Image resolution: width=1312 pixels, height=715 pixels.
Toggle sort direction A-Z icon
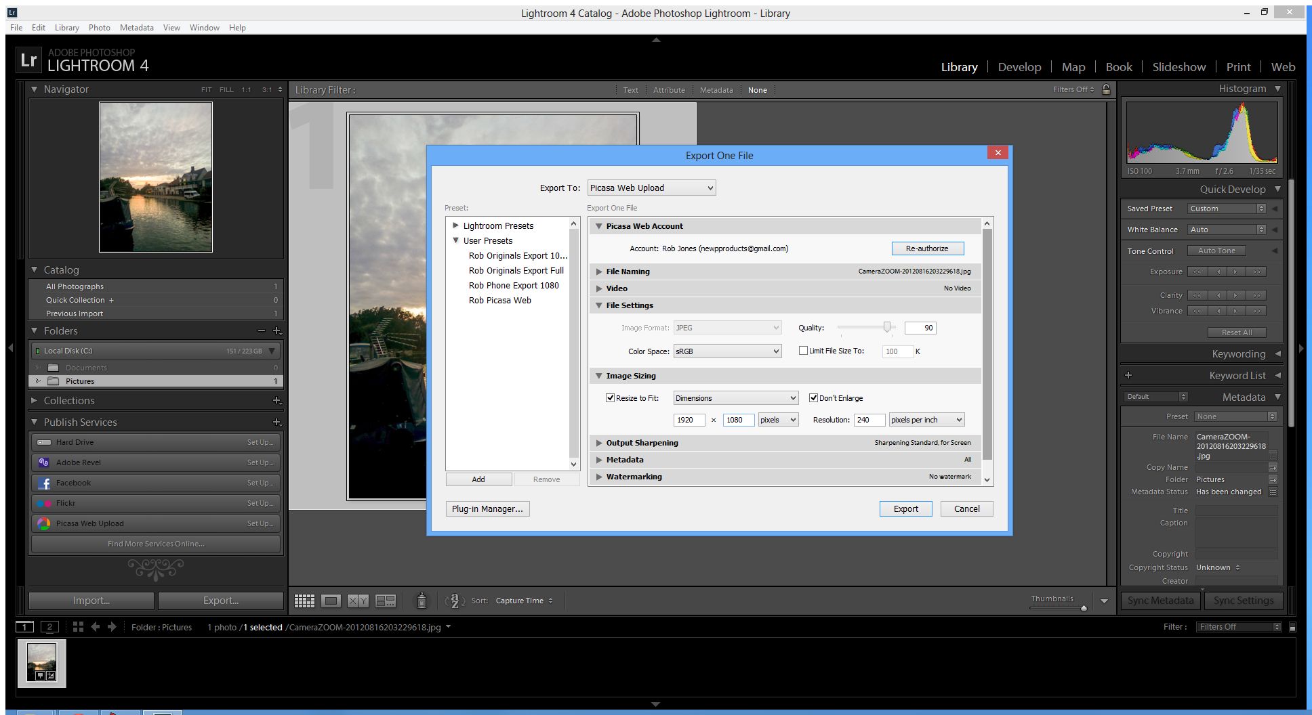coord(454,601)
